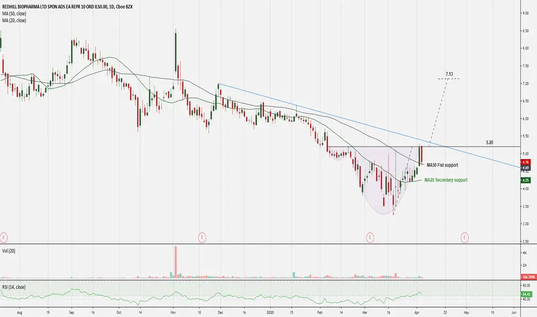Click the Aug date axis label

pos(19,312)
